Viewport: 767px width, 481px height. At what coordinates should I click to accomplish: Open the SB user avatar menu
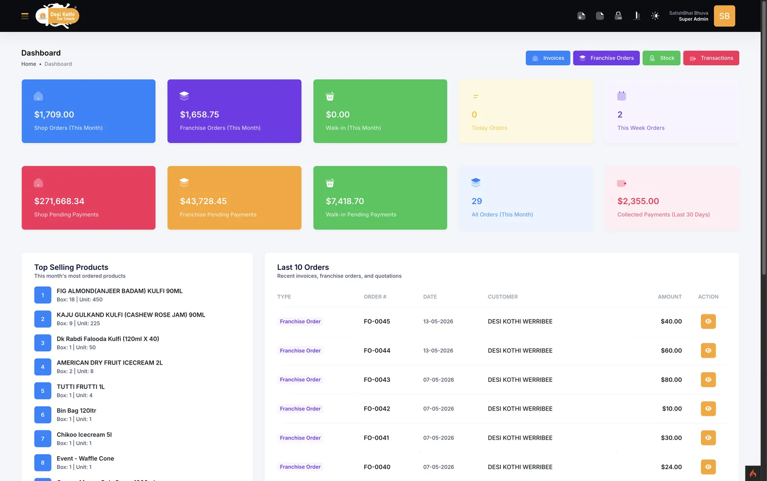[724, 16]
